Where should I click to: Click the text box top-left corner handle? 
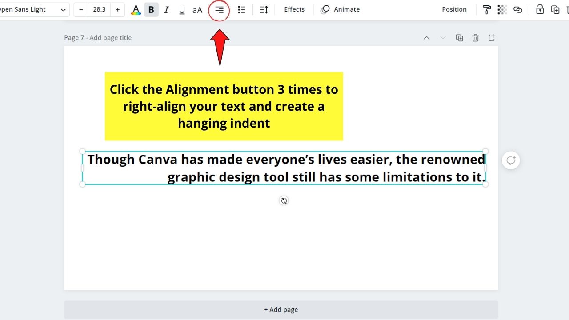pos(83,152)
